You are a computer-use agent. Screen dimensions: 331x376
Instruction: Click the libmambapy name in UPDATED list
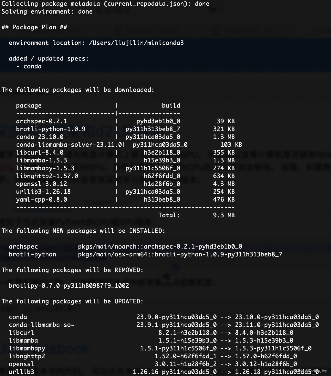[27, 349]
